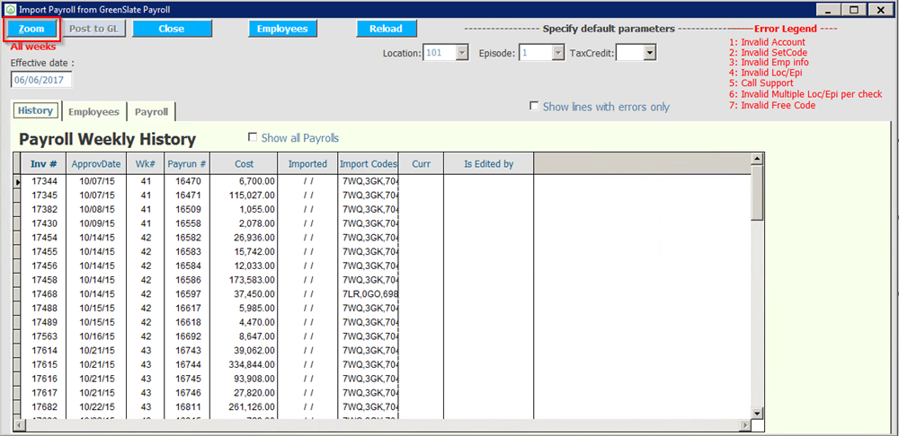
Task: Select invoice 17430 cell
Action: point(43,223)
